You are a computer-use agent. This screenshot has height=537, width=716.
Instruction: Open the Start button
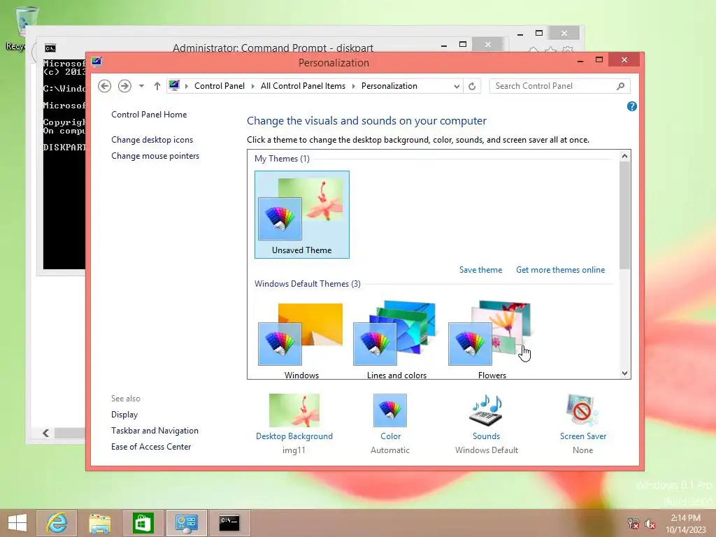(17, 523)
